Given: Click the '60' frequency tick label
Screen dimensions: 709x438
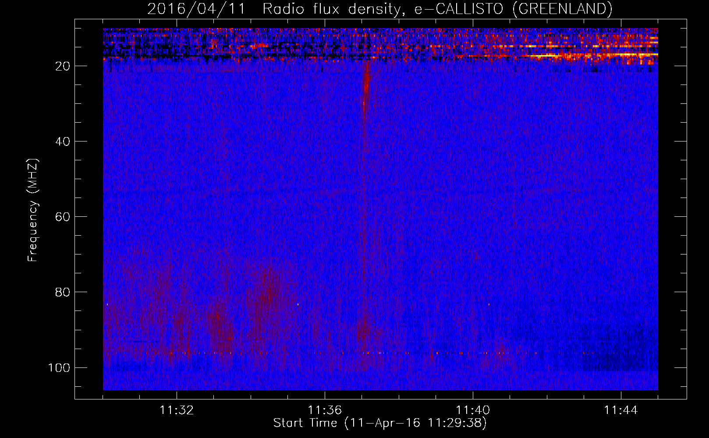Looking at the screenshot, I should 63,217.
